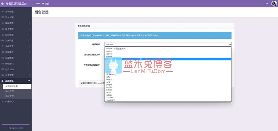Click the 菜单 toggle in the top bar

37,3
